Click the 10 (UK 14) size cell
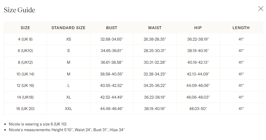The width and height of the screenshot is (266, 140). [x=25, y=74]
